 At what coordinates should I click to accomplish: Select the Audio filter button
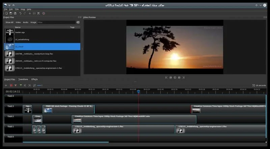pyautogui.click(x=26, y=22)
